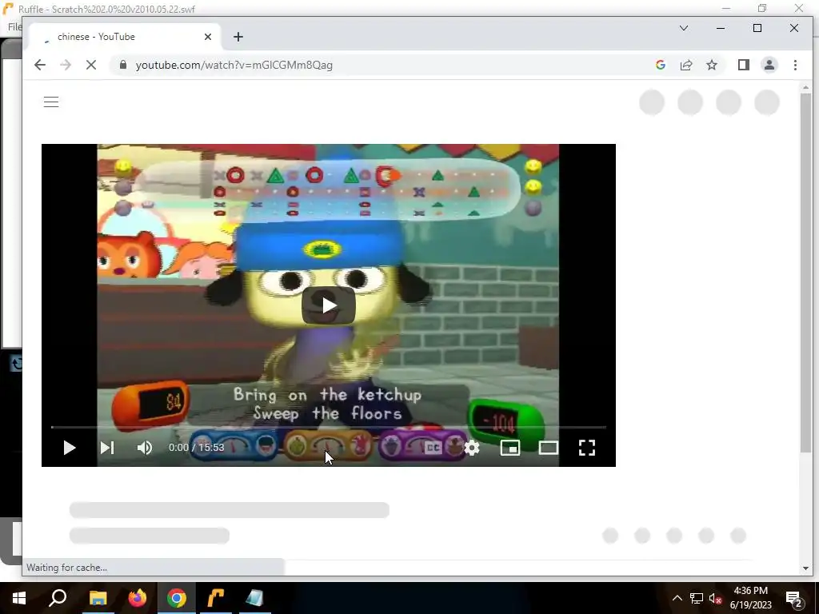Click the muted speaker tray icon
Viewport: 819px width, 614px height.
(x=715, y=598)
